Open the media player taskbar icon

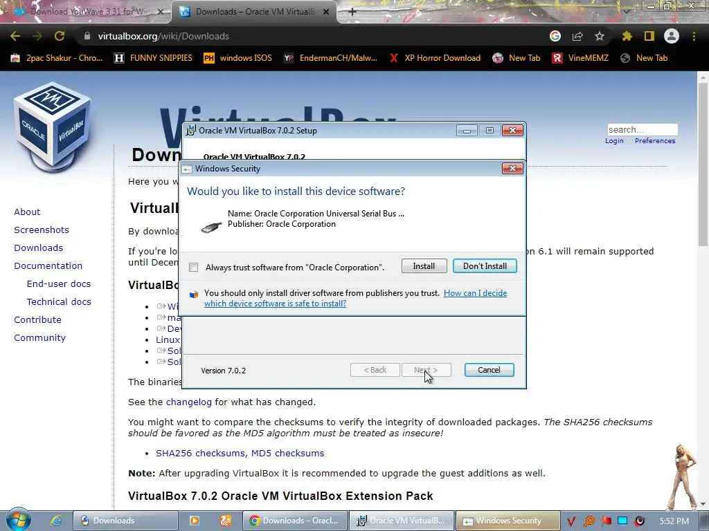(195, 521)
